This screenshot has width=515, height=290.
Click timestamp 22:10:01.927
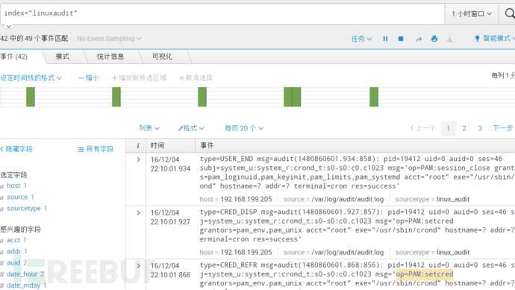coord(170,221)
